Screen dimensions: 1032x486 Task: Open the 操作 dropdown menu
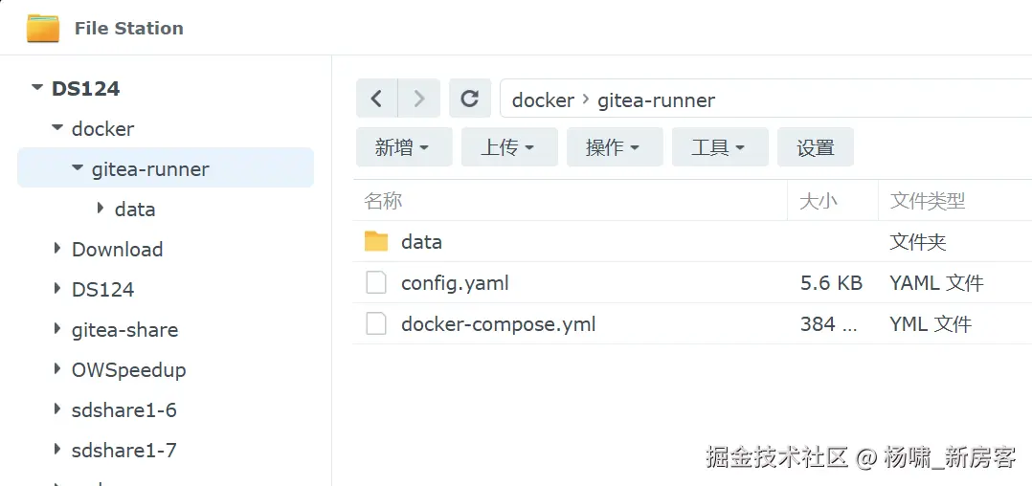tap(613, 147)
